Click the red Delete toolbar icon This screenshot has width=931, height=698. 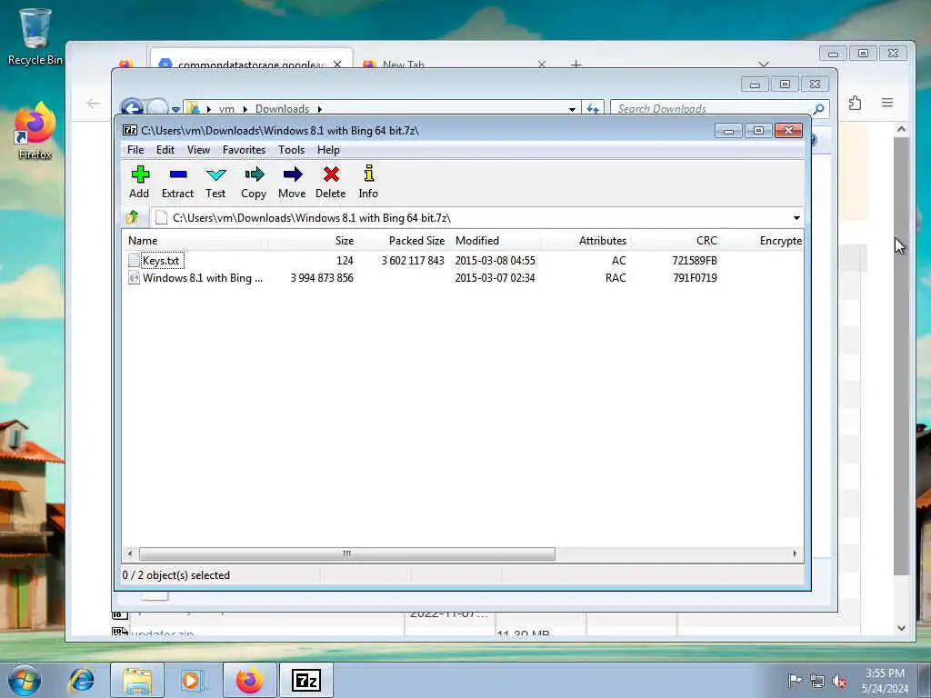coord(331,182)
